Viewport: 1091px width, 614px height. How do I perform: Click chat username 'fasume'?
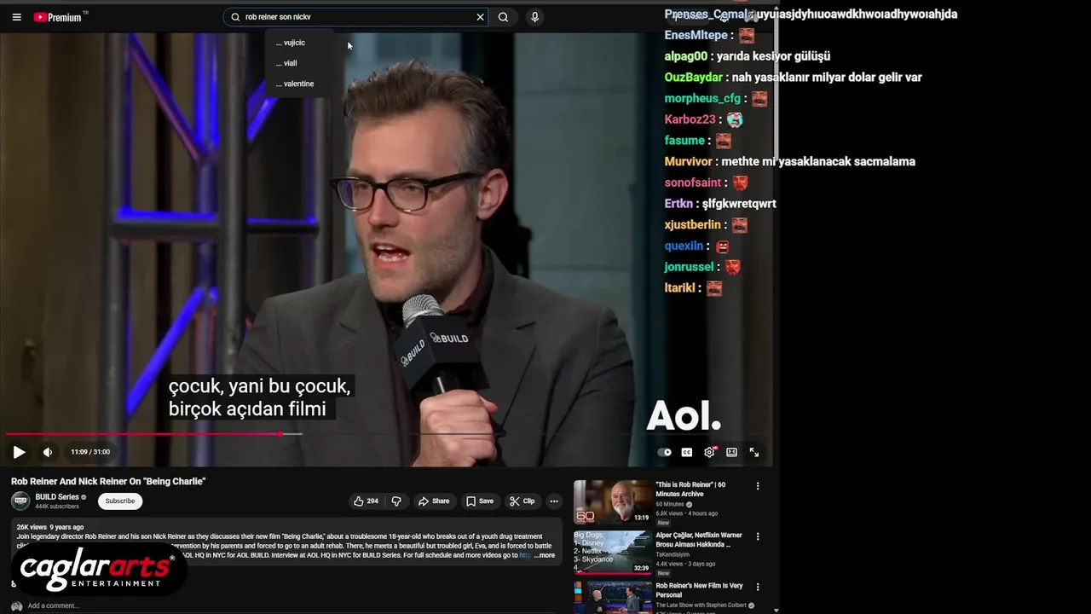pyautogui.click(x=684, y=141)
